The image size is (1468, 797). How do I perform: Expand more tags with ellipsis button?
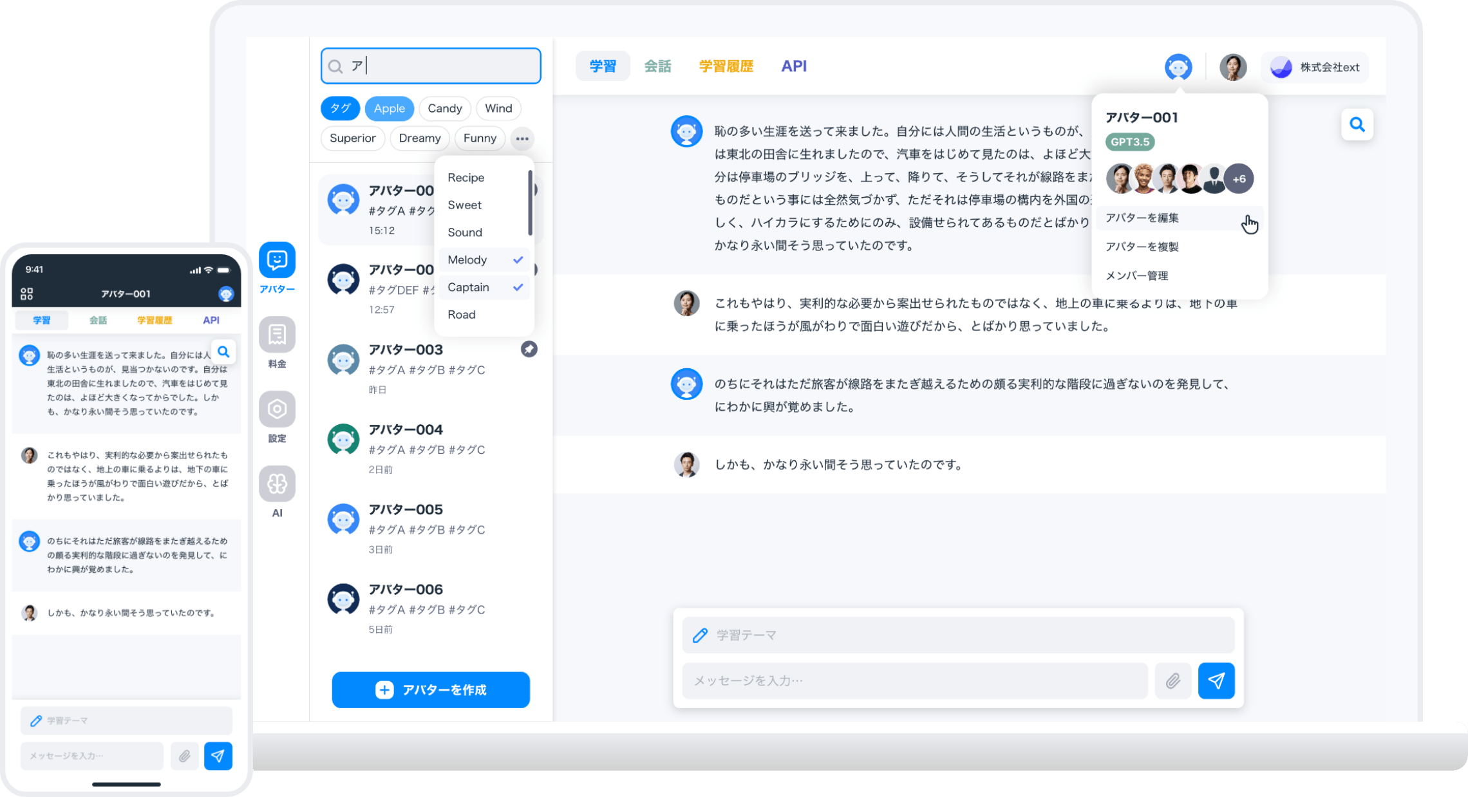pos(522,139)
